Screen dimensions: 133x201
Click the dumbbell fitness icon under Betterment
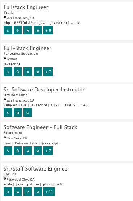8,151
